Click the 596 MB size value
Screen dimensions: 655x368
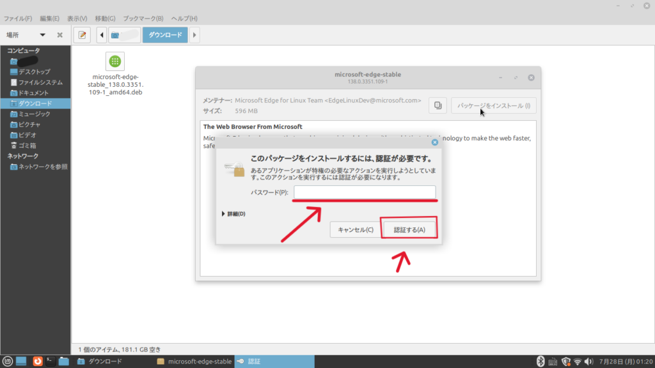[246, 111]
